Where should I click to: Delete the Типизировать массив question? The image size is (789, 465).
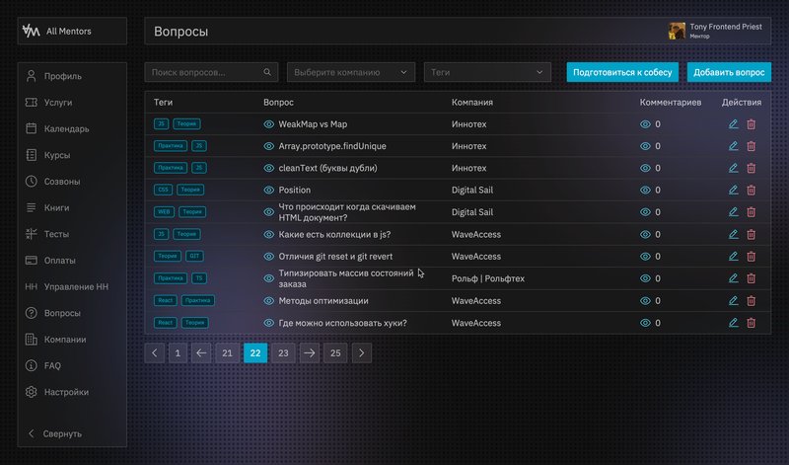tap(751, 278)
